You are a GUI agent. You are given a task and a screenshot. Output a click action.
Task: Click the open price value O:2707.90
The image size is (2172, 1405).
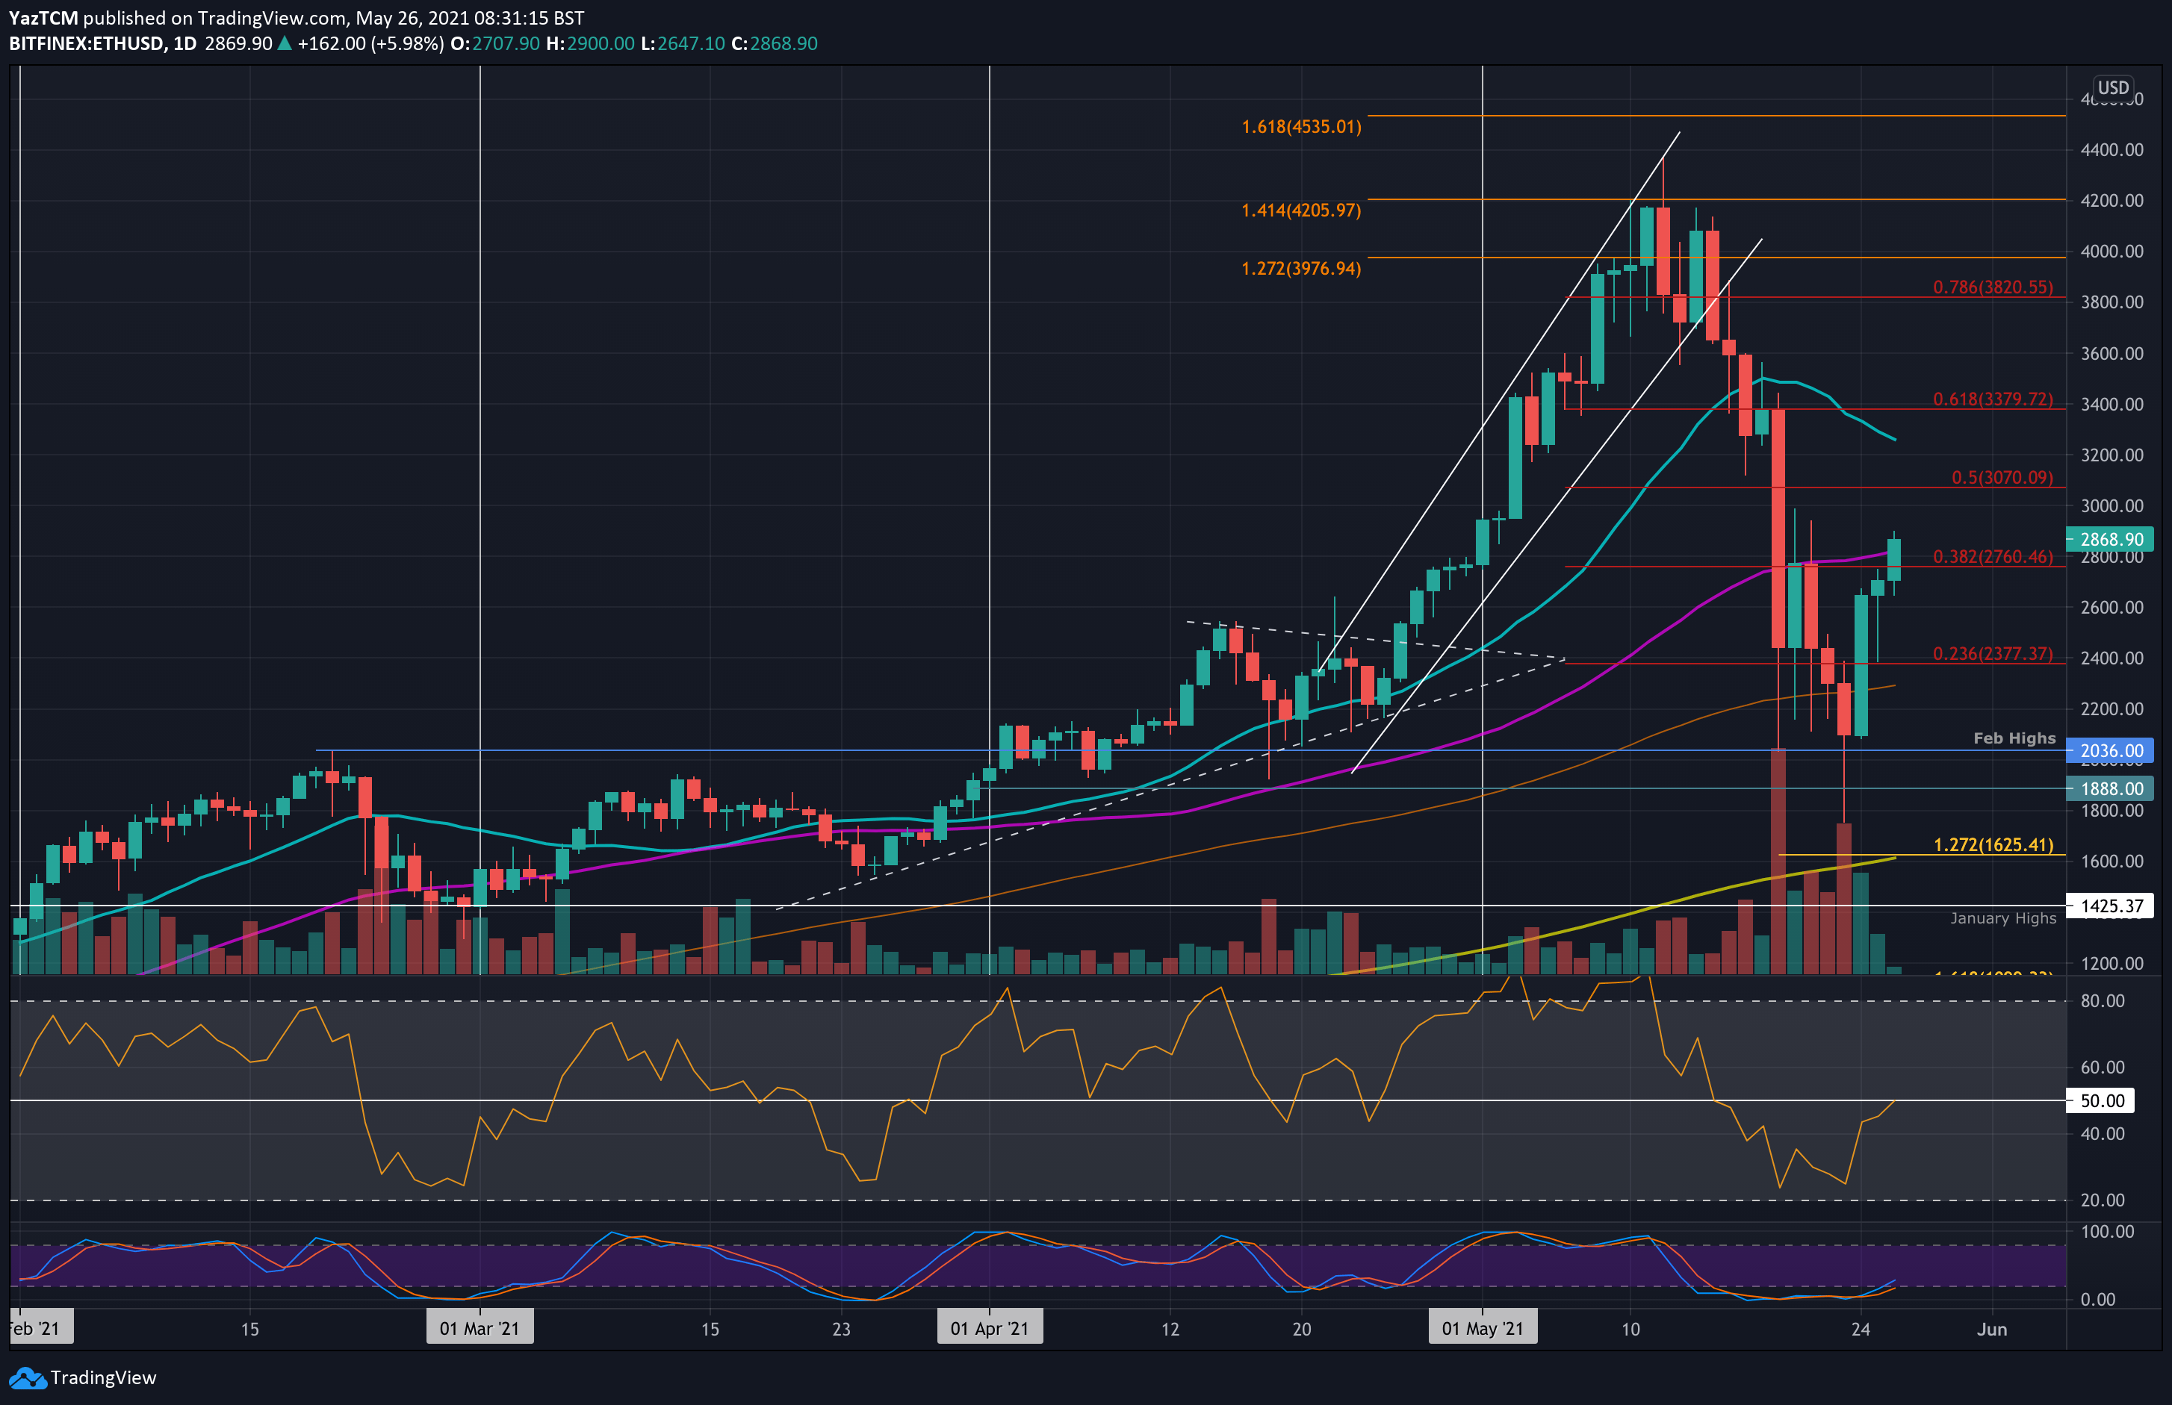coord(495,44)
